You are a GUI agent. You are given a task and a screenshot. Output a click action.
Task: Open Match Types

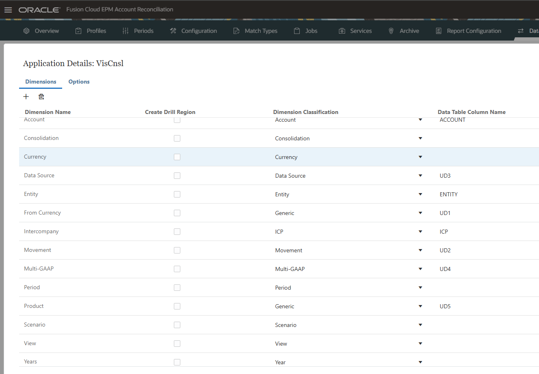pos(261,31)
